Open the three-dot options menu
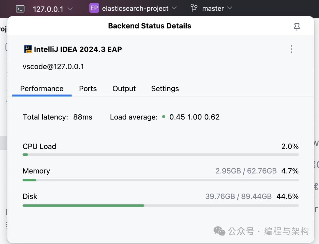The width and height of the screenshot is (319, 244). click(291, 49)
